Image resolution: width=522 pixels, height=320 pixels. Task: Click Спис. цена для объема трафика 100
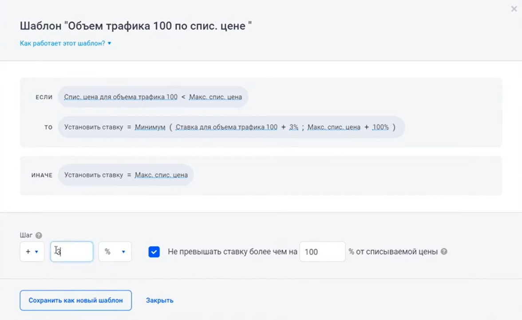point(120,97)
